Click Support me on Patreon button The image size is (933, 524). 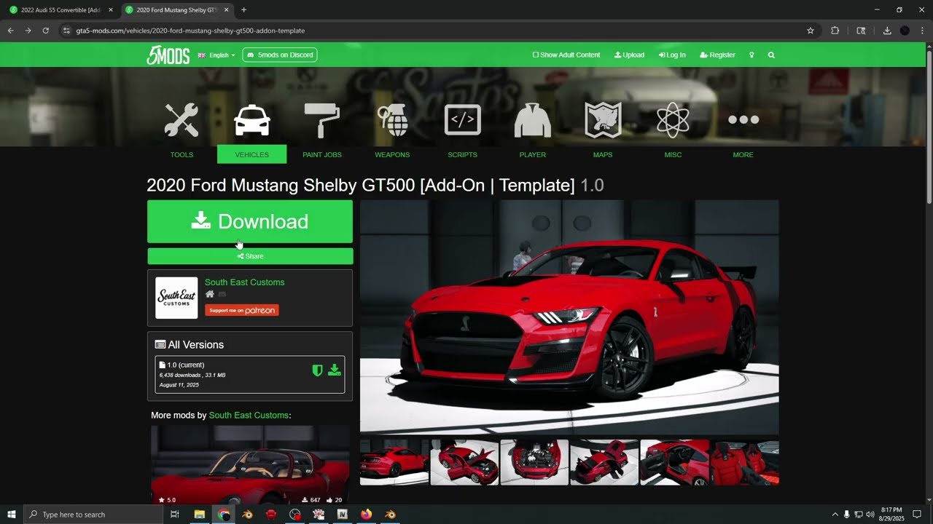(242, 310)
